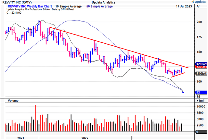The width and height of the screenshot is (208, 140).
Task: Click the C: 122.8100 close value
Action: tap(14, 13)
